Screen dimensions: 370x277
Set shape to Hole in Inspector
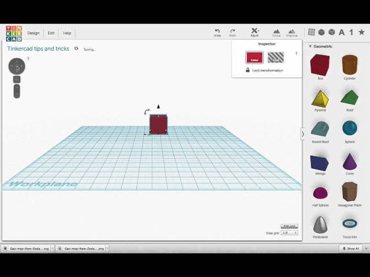(x=276, y=58)
